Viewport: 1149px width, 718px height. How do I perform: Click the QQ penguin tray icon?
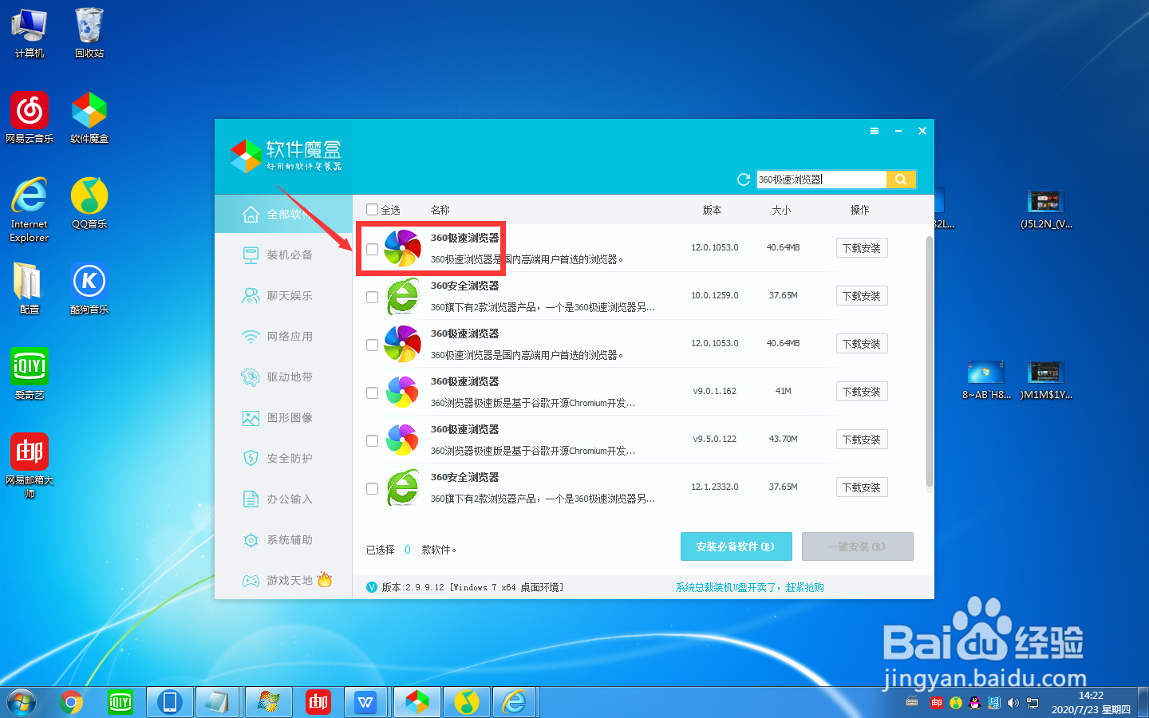point(975,703)
